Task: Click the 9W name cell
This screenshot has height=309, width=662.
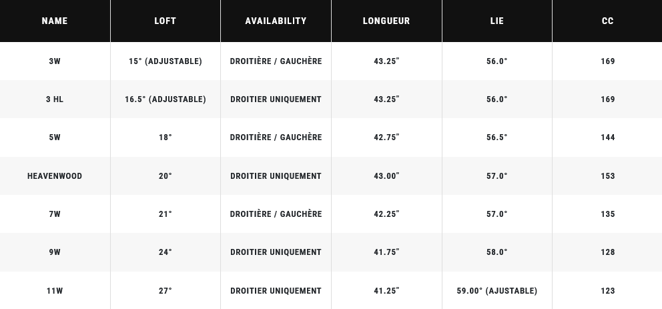Action: tap(55, 252)
